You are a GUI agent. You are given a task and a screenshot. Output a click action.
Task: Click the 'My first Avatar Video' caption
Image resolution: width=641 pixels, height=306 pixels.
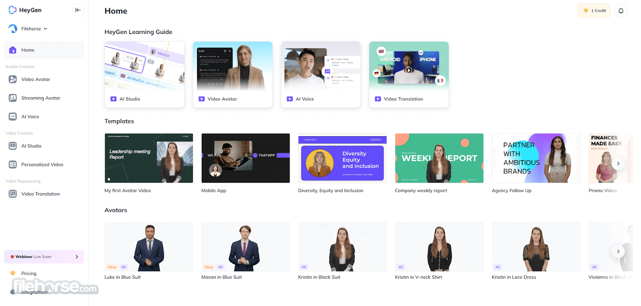(128, 191)
